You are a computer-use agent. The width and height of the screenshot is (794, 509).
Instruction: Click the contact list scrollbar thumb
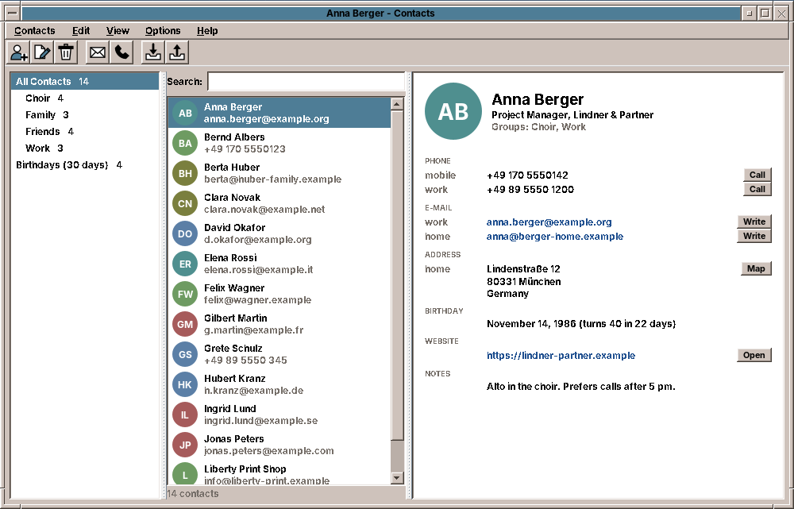tap(397, 276)
